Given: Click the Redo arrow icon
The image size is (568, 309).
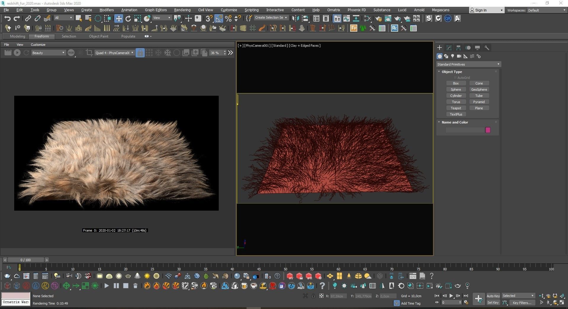Looking at the screenshot, I should coord(17,19).
